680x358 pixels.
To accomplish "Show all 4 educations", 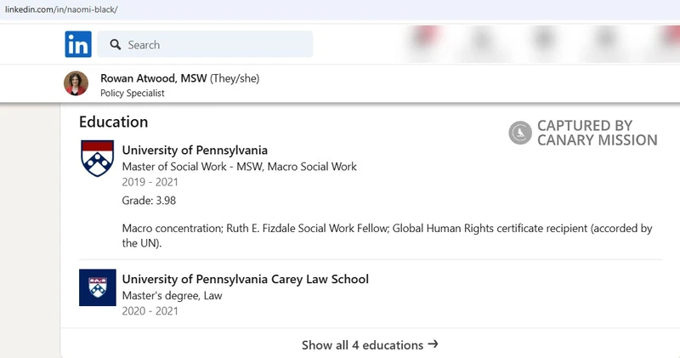I will [363, 345].
